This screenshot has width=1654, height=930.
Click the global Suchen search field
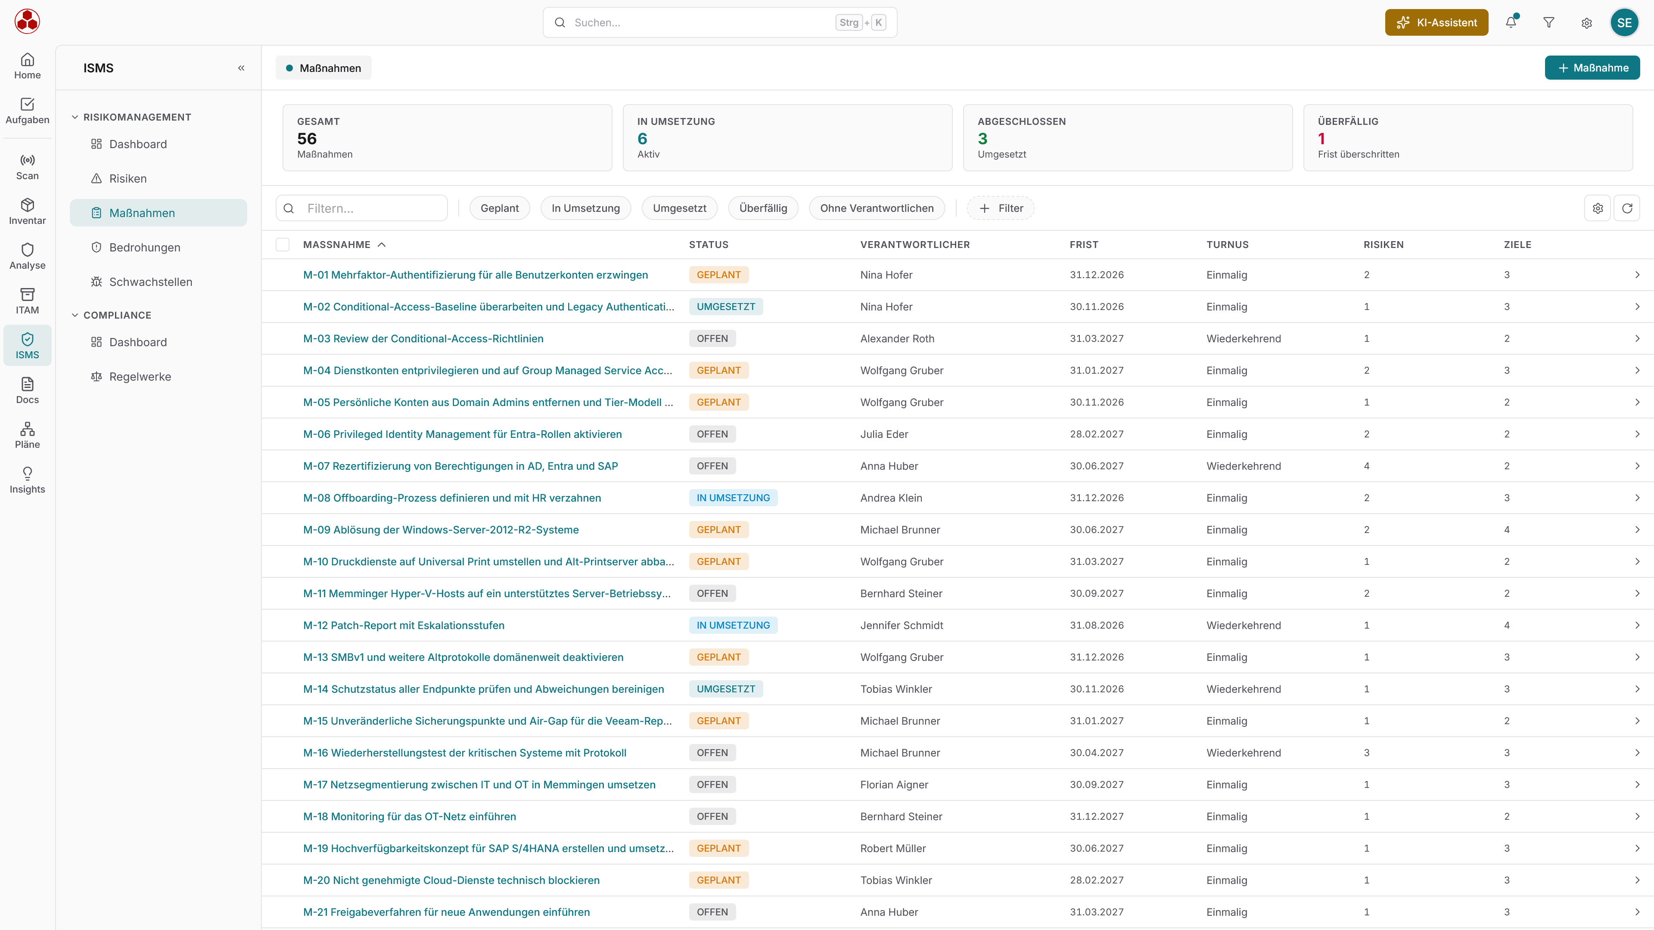tap(720, 22)
